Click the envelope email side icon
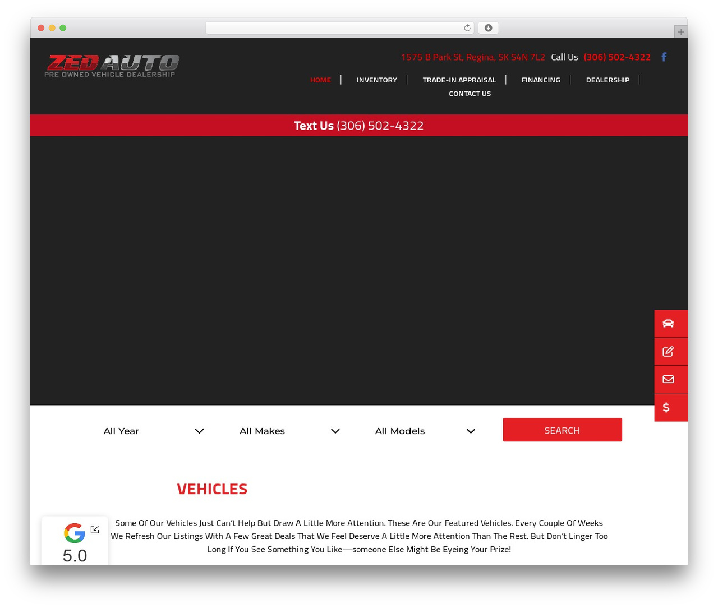The width and height of the screenshot is (718, 608). (668, 380)
